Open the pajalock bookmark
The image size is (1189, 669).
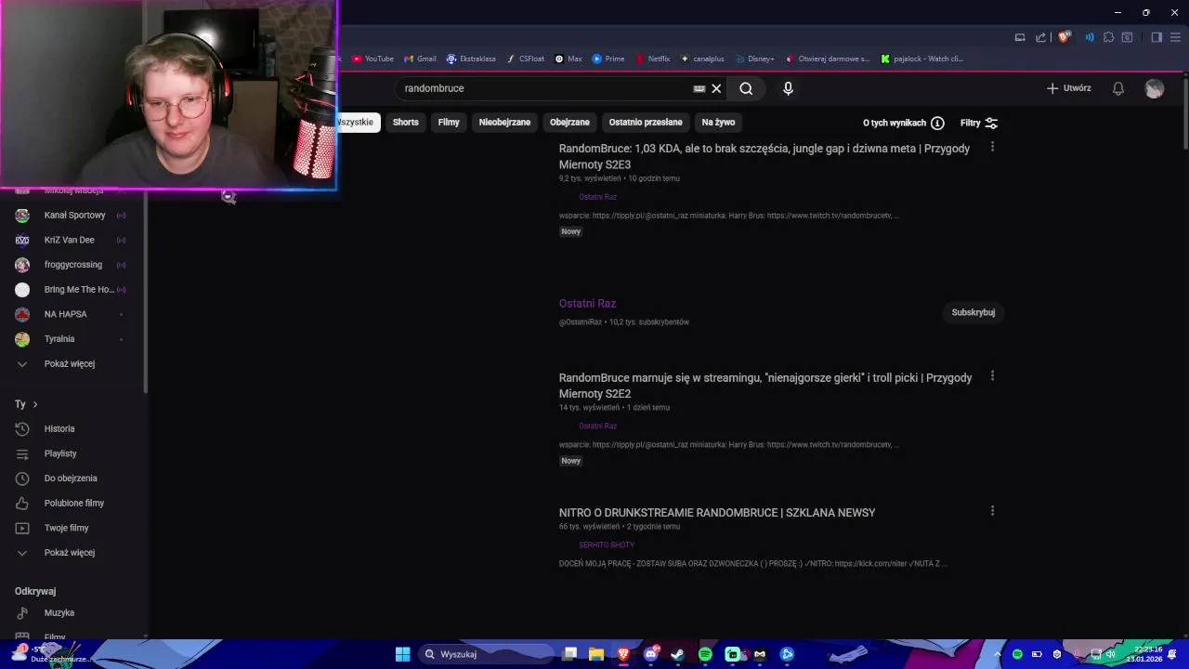tap(922, 59)
